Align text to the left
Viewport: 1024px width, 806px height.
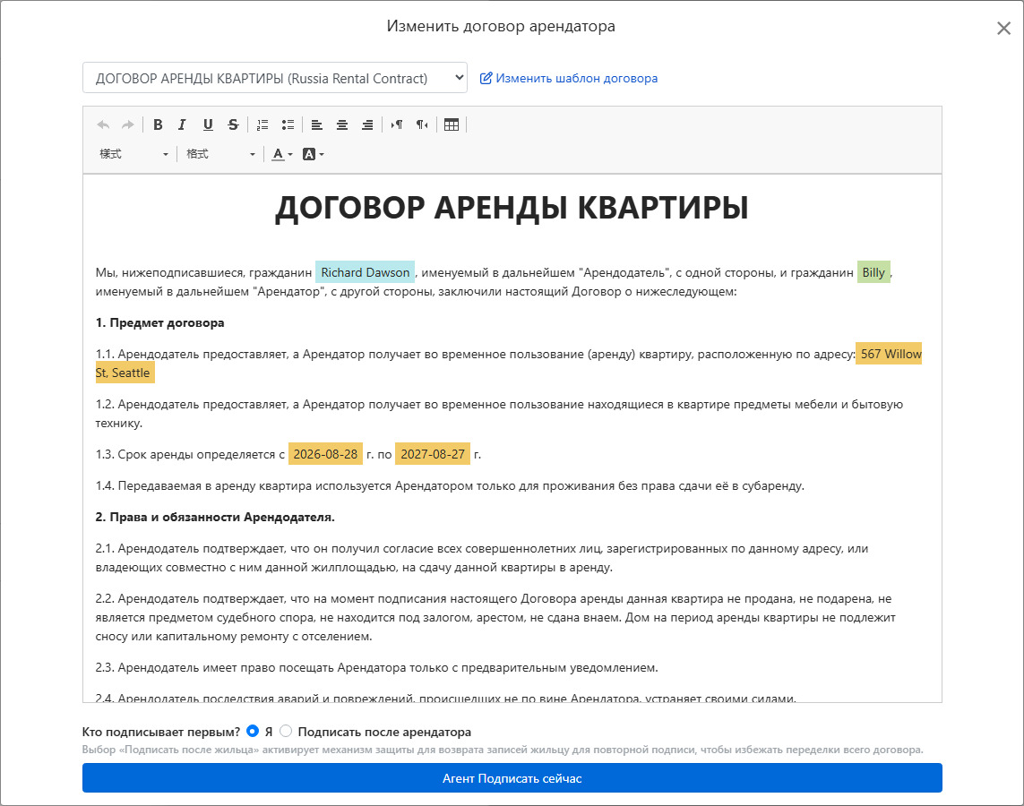[x=317, y=124]
